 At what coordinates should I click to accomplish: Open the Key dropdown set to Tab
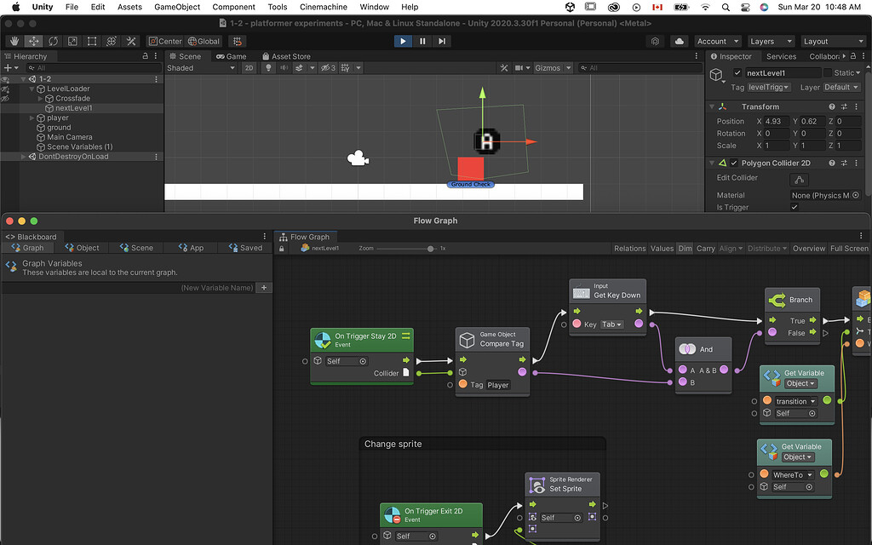pyautogui.click(x=613, y=324)
